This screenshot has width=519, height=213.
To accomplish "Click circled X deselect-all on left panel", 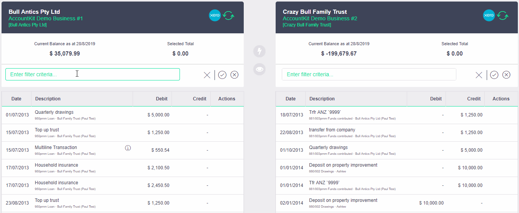I will tap(235, 75).
